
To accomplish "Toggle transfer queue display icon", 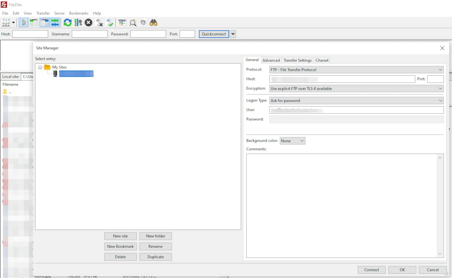I will pos(55,23).
